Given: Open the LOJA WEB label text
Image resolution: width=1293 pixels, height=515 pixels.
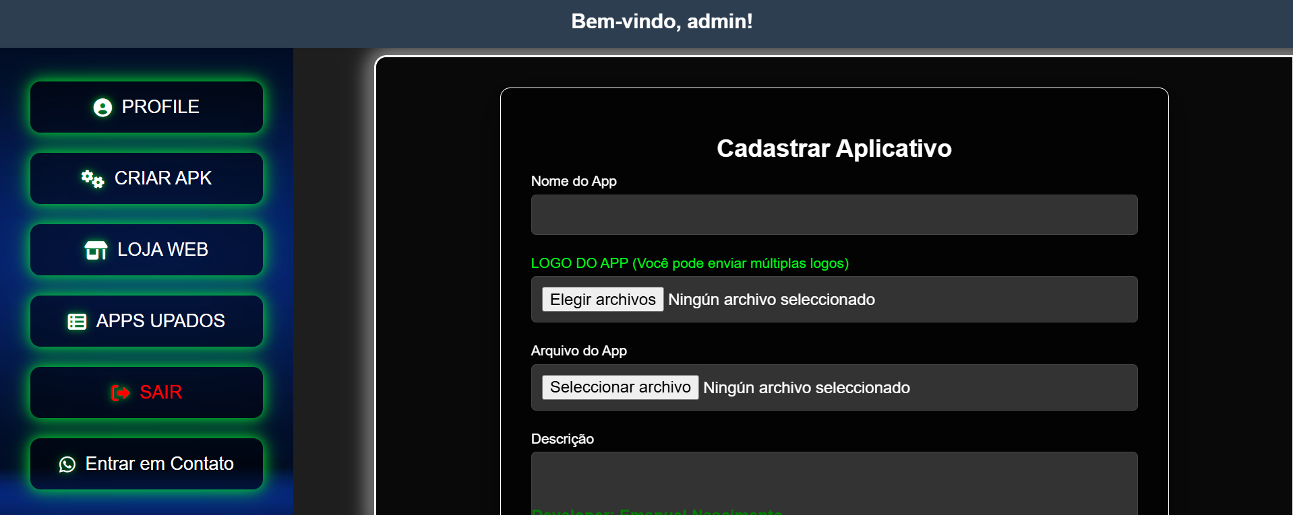Looking at the screenshot, I should click(x=162, y=250).
